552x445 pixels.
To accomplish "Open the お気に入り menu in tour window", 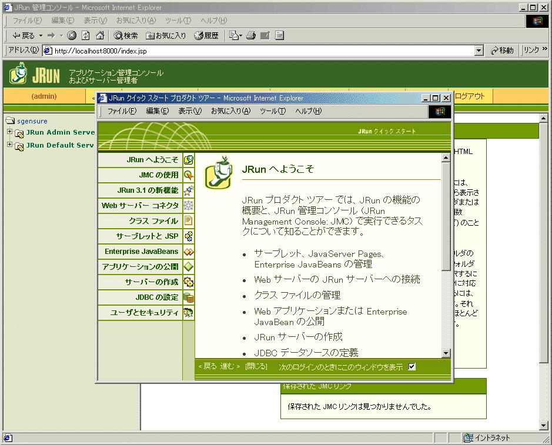I will (230, 111).
